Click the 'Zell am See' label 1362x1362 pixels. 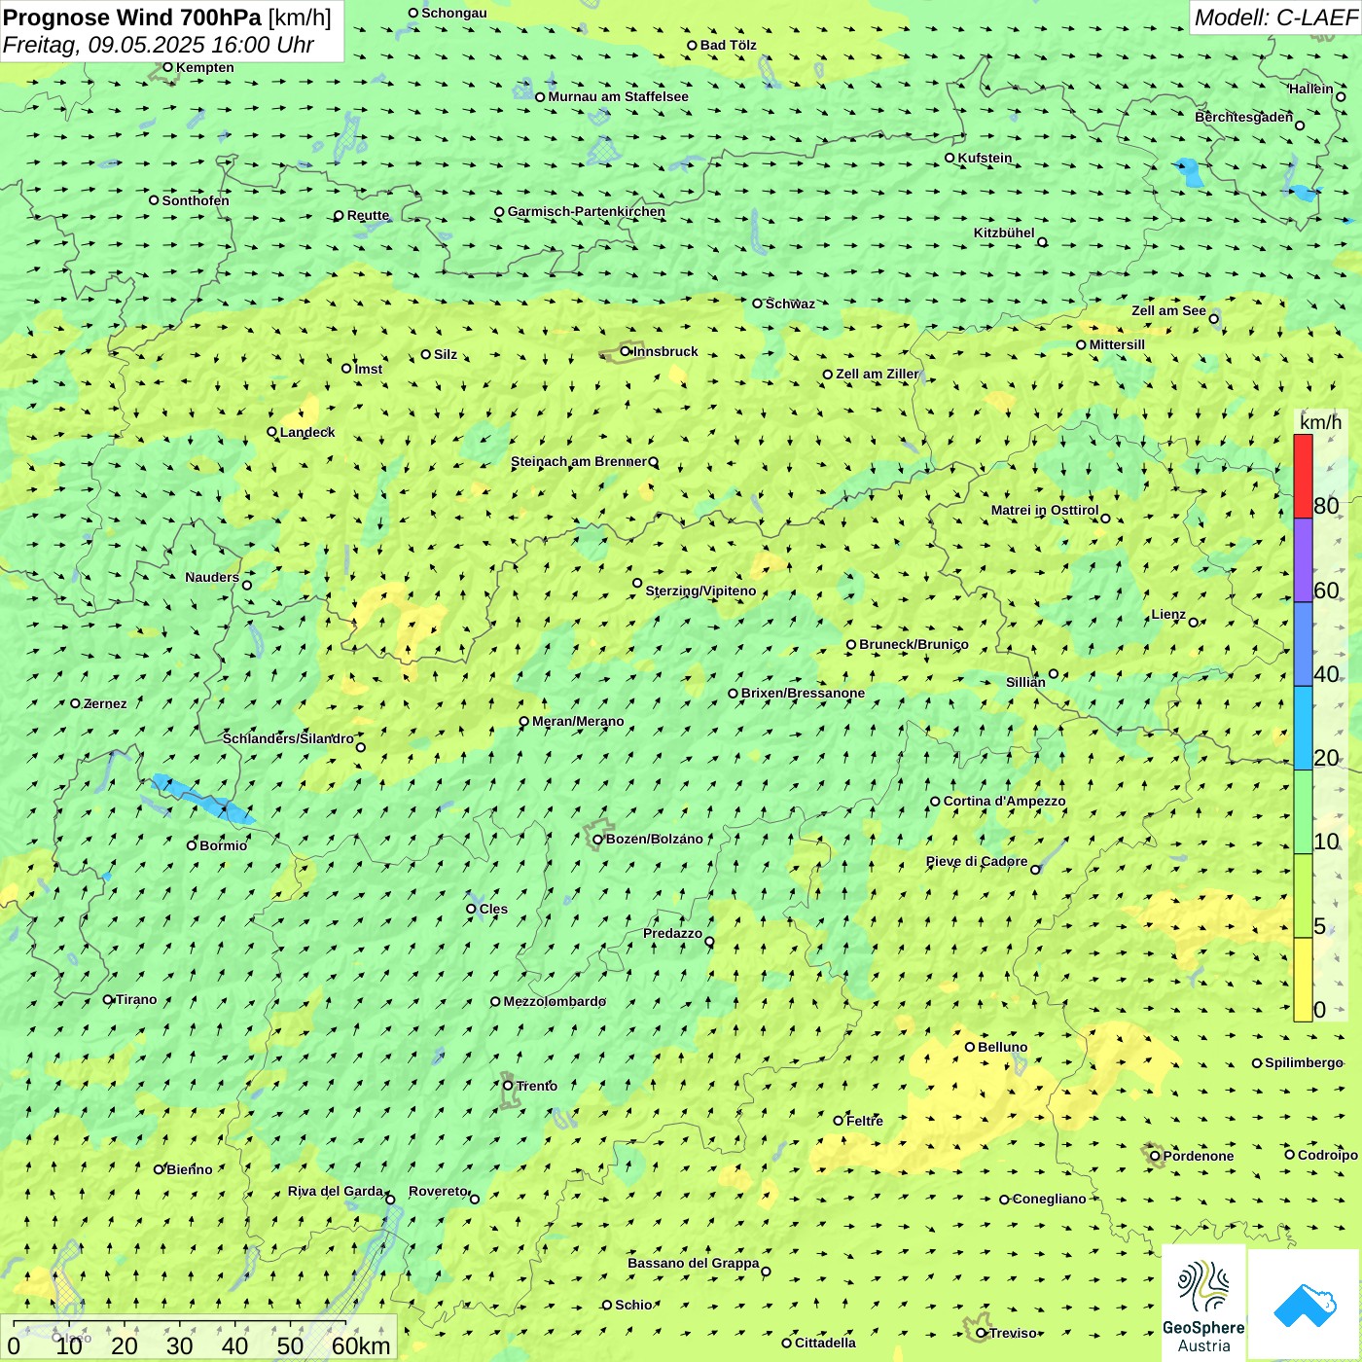1168,310
